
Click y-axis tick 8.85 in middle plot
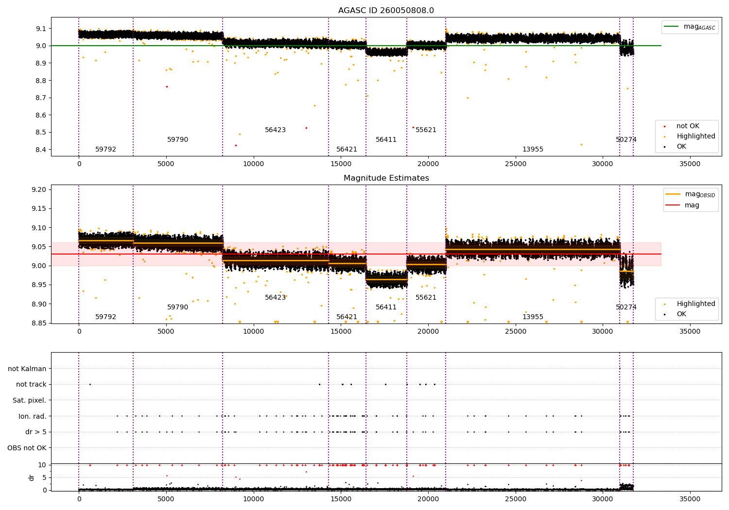pos(39,323)
